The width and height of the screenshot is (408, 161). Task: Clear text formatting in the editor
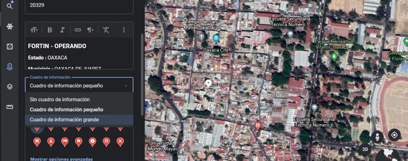click(x=106, y=30)
